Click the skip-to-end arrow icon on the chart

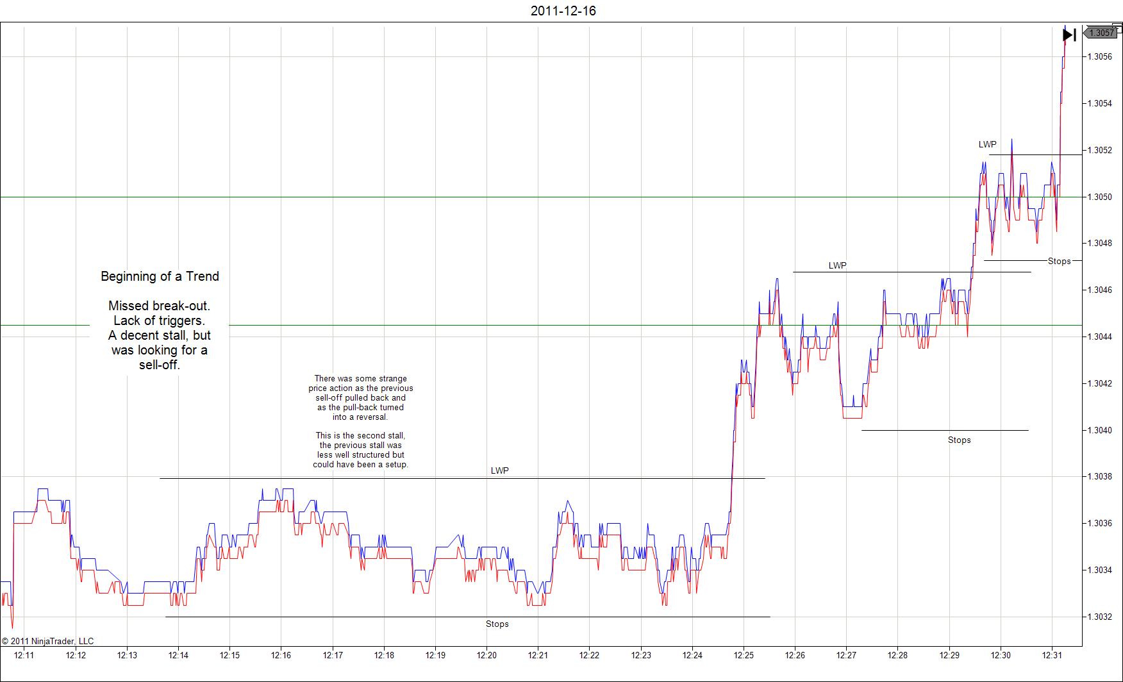1069,35
